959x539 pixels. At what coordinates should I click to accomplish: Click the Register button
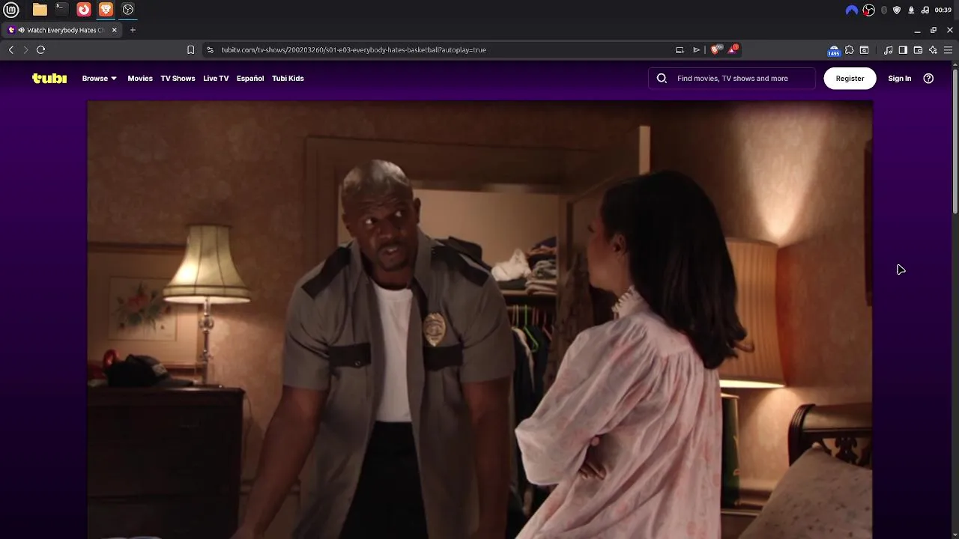850,78
